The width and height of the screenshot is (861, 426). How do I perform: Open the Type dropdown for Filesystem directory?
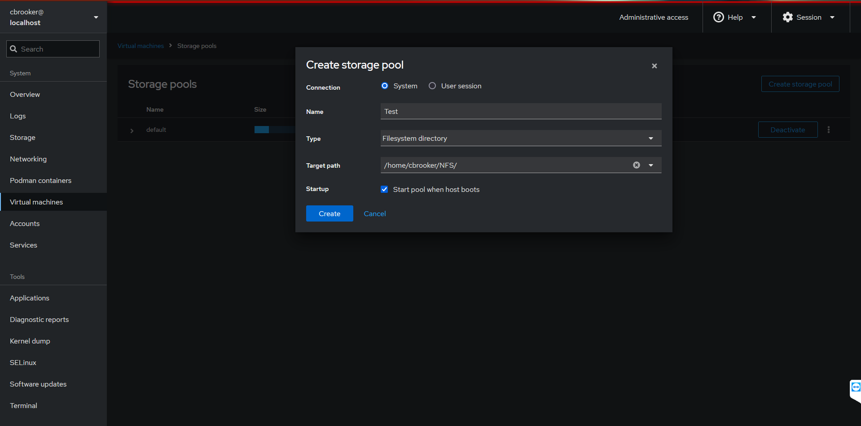point(521,138)
